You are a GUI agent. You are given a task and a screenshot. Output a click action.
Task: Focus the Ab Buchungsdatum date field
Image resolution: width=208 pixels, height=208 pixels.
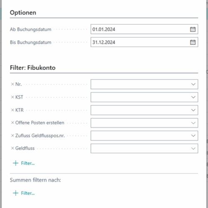point(140,29)
